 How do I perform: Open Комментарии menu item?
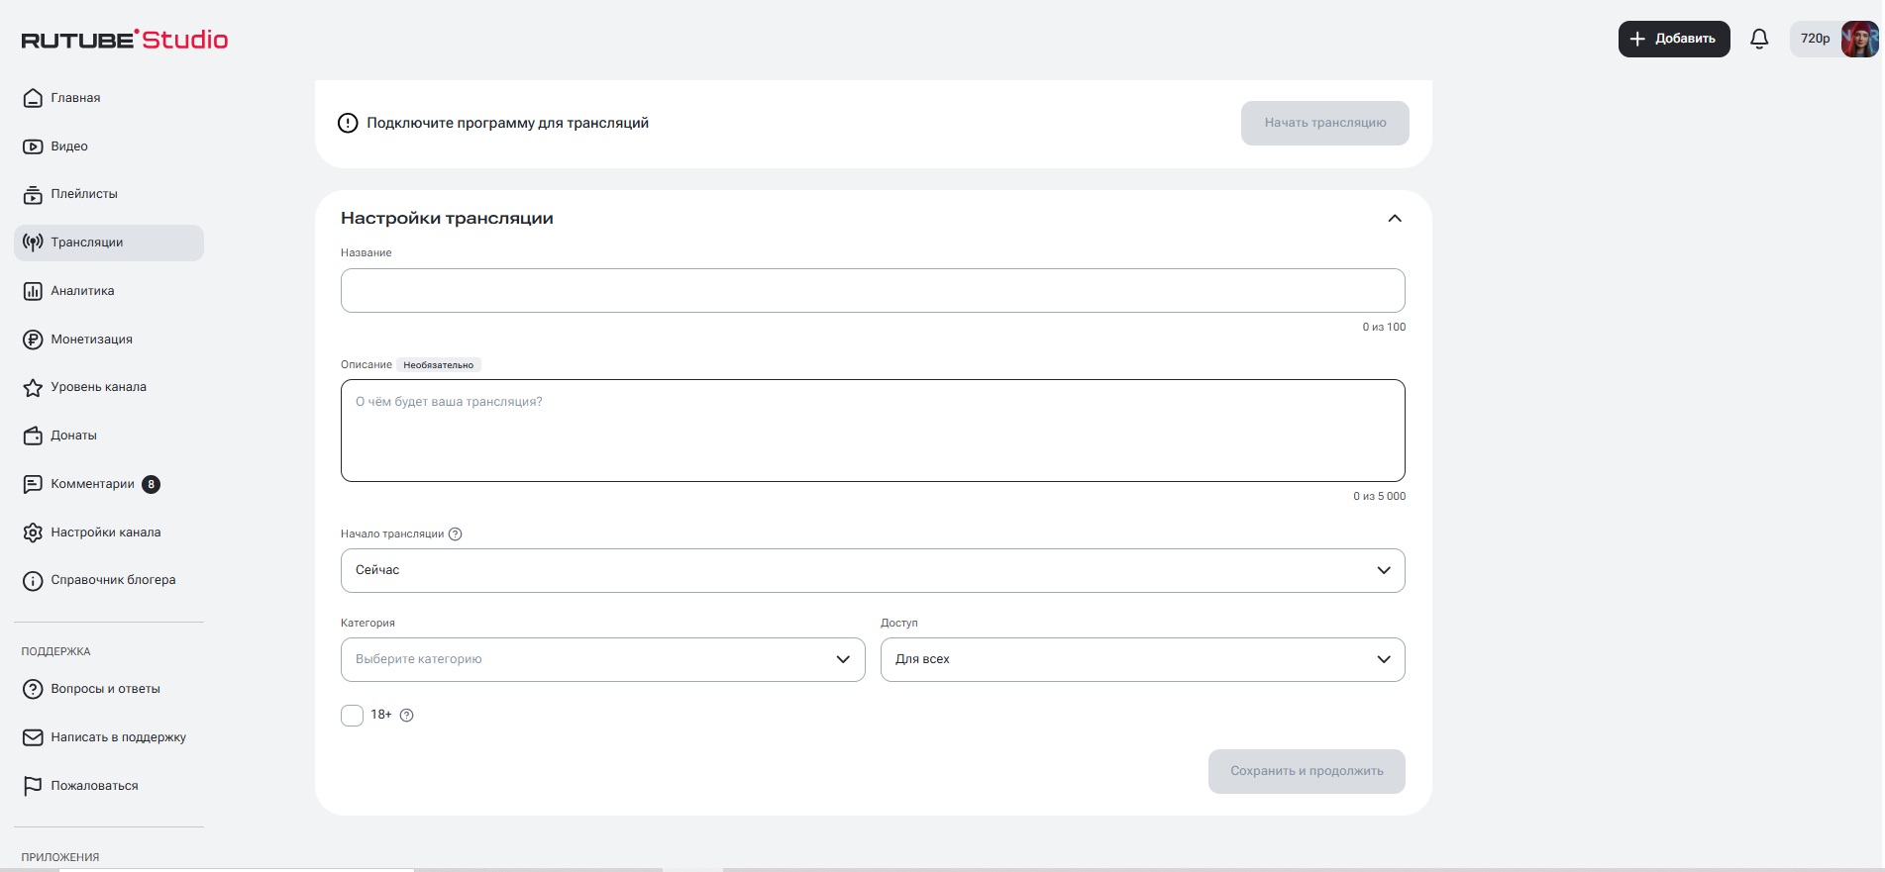pyautogui.click(x=109, y=484)
